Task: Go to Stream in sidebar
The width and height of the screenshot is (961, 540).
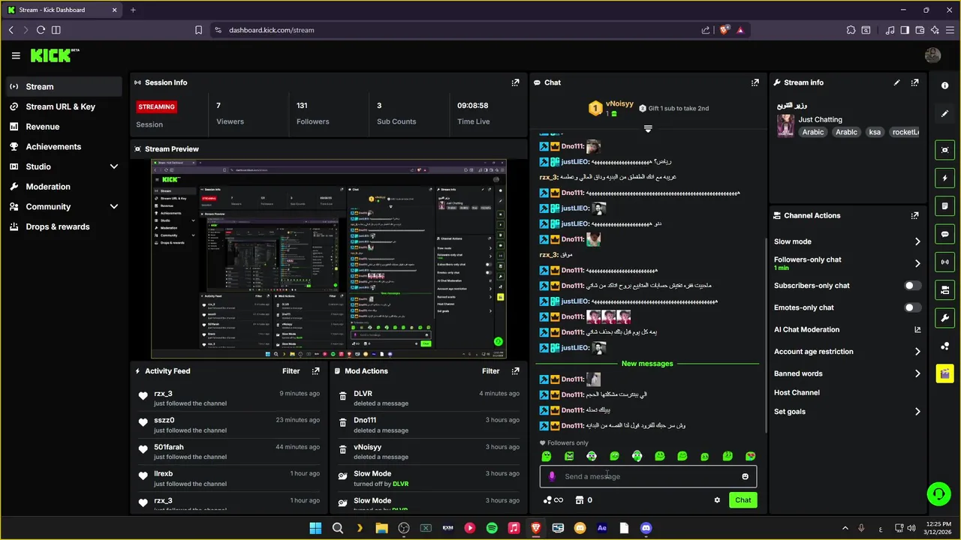Action: tap(64, 86)
